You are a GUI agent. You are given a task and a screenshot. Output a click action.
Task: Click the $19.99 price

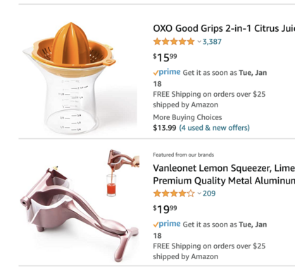click(165, 209)
